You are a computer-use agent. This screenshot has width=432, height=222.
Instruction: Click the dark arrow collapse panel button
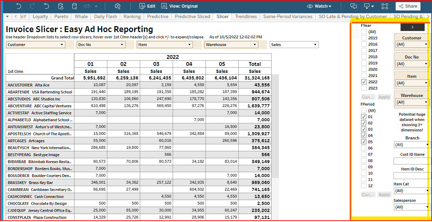click(412, 27)
